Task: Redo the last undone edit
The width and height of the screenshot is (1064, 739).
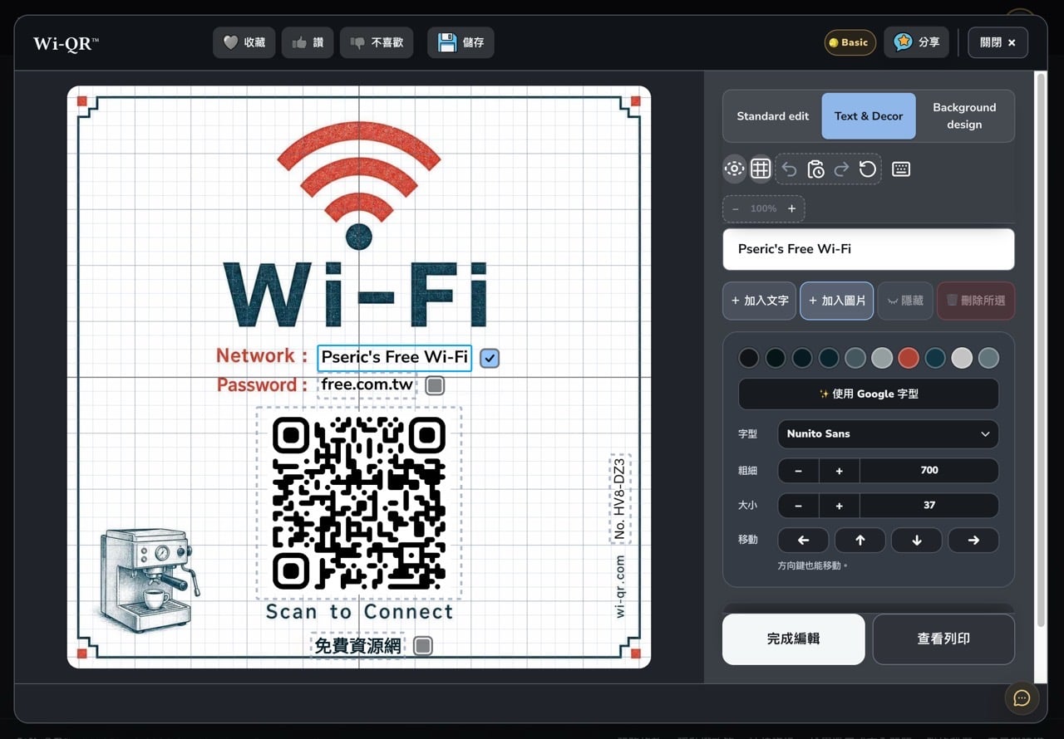Action: pos(841,169)
